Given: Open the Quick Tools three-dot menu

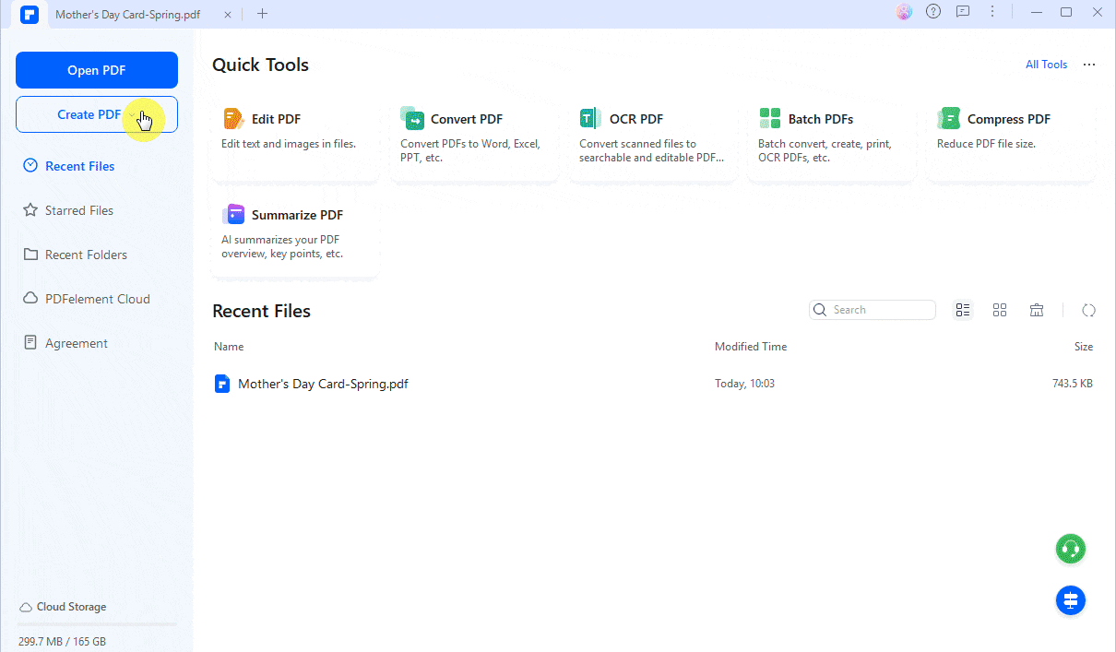Looking at the screenshot, I should point(1089,65).
